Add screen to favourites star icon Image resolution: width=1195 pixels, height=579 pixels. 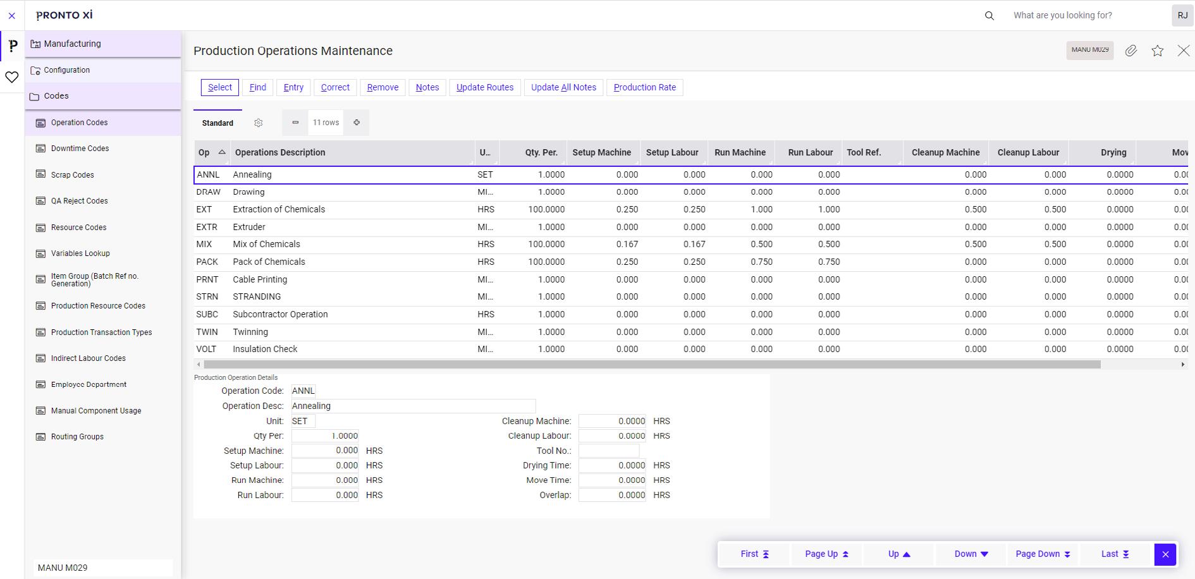tap(1157, 51)
